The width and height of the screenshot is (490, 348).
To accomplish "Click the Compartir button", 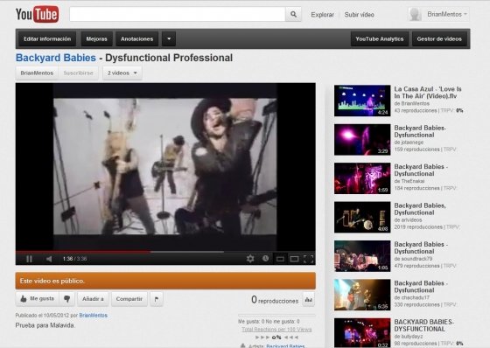I will tap(129, 299).
